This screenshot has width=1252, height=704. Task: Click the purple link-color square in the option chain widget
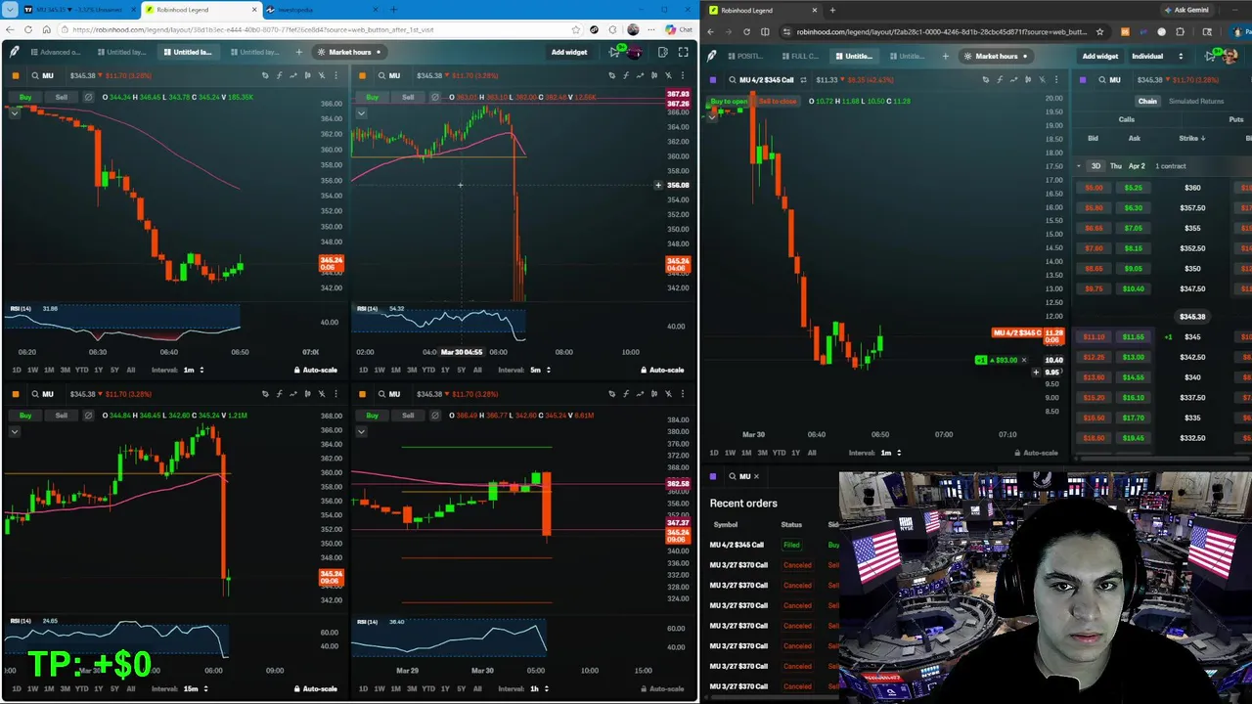click(x=1083, y=79)
